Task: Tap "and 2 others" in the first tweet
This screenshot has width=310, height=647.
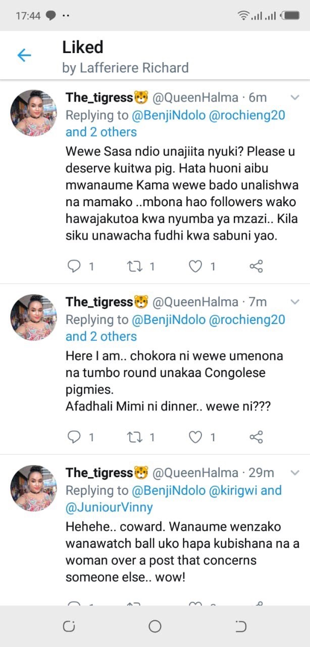Action: point(101,132)
